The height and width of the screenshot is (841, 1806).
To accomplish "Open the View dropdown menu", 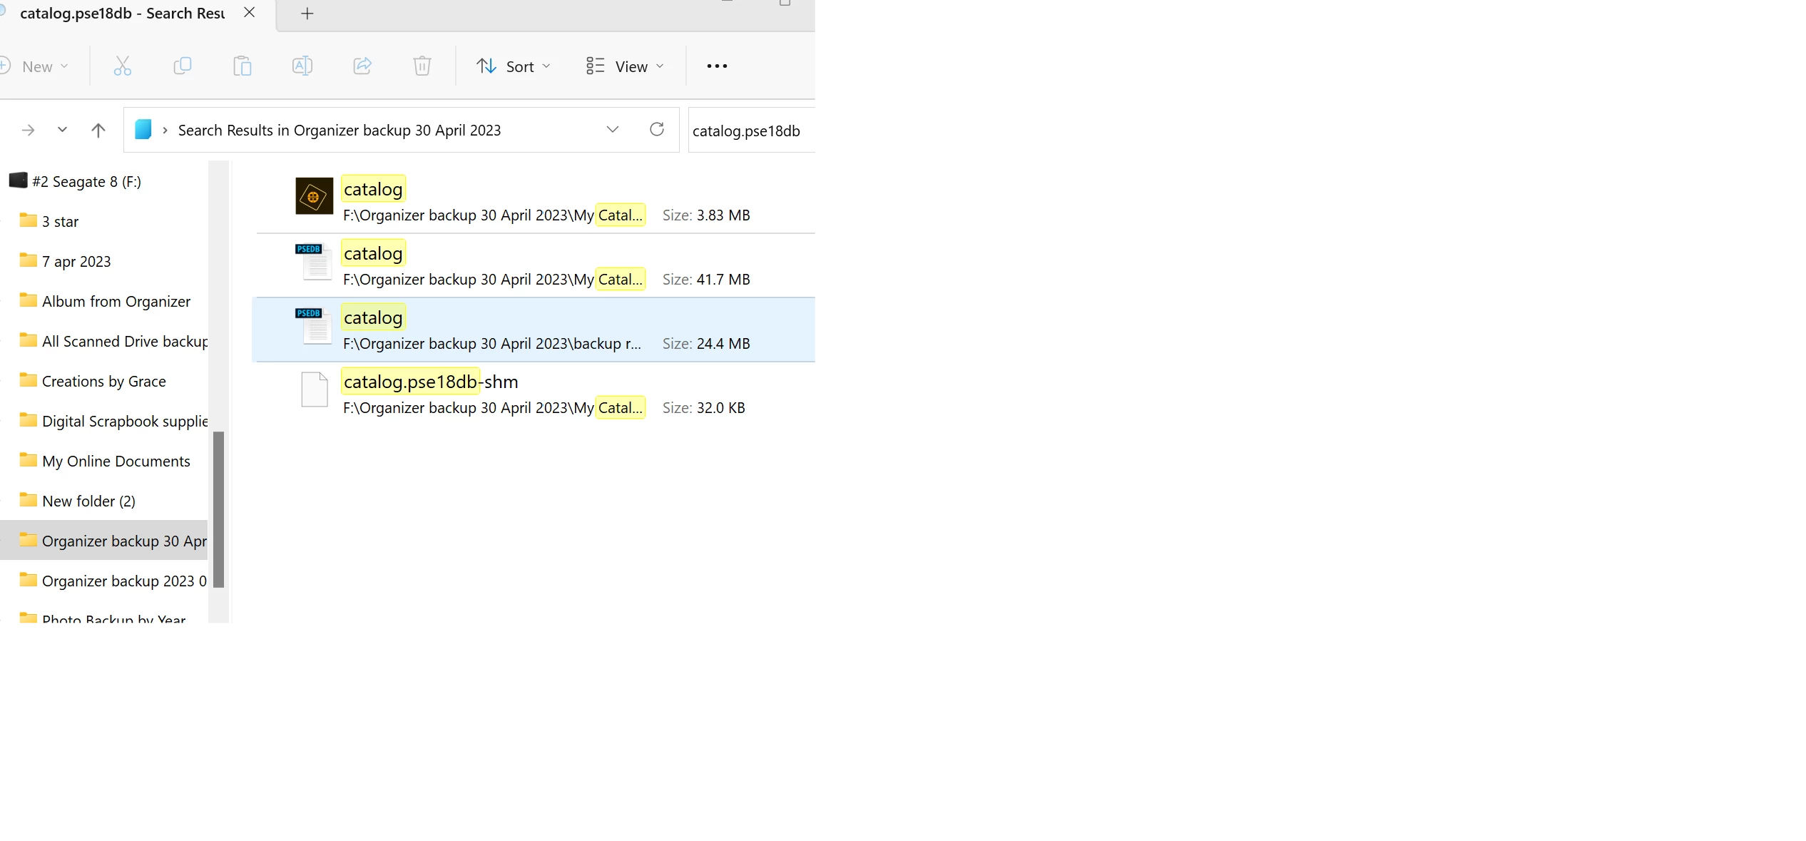I will click(625, 66).
